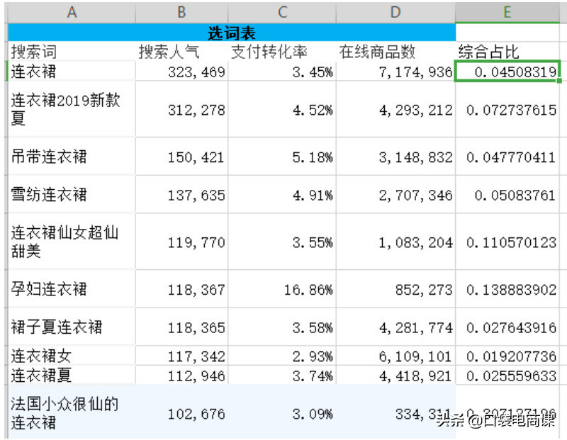Screen dimensions: 567x440
Task: Click the 搜索词 header cell
Action: (71, 52)
